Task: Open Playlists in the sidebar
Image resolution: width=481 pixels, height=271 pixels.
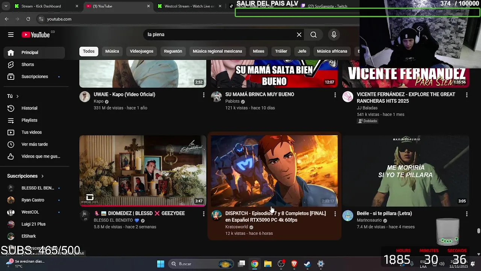Action: tap(34, 120)
